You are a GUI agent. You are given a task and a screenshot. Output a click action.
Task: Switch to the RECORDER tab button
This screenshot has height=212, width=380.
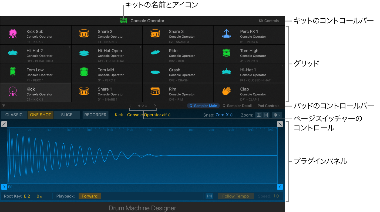[95, 115]
